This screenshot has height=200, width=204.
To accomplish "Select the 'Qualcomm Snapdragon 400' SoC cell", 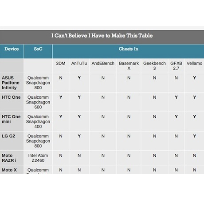I will 38,121.
